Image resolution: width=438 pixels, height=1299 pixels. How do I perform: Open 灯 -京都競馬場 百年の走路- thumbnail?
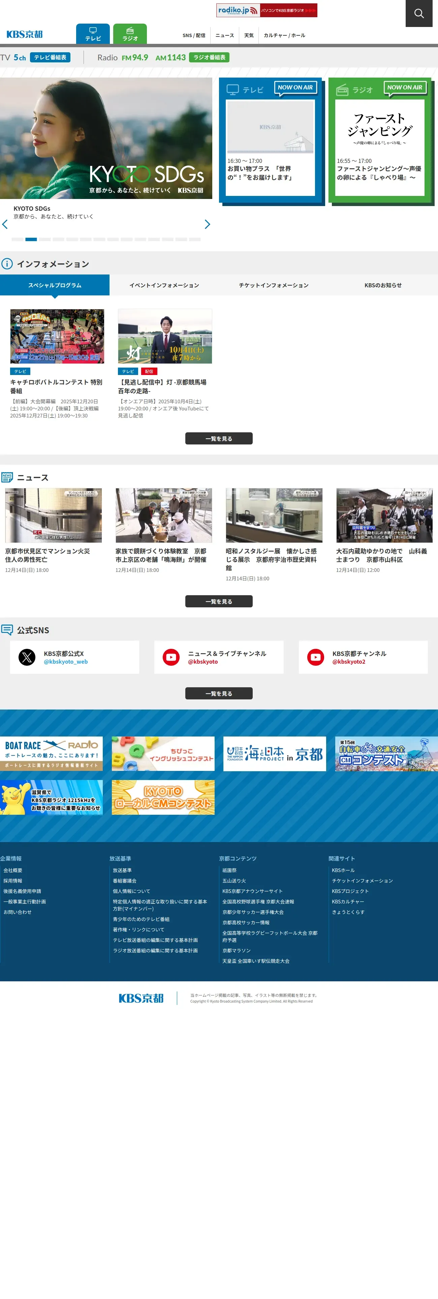click(165, 336)
